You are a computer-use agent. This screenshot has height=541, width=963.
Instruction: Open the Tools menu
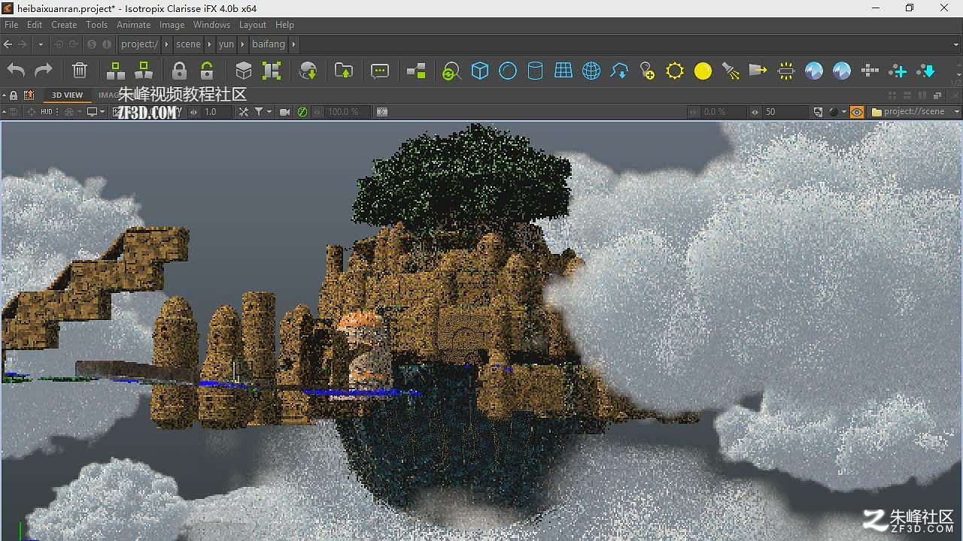coord(97,25)
